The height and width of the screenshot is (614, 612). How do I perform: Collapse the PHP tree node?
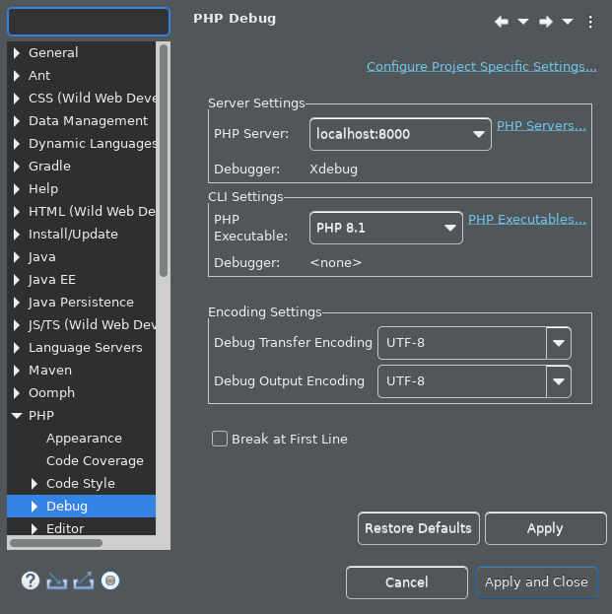pyautogui.click(x=17, y=416)
